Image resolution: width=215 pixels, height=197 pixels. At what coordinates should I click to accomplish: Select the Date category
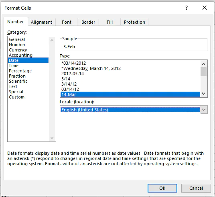(28, 60)
